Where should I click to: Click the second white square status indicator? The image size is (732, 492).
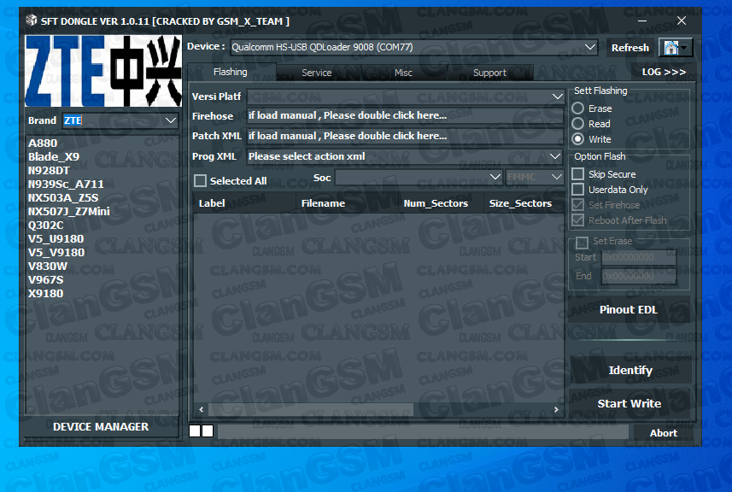[208, 430]
